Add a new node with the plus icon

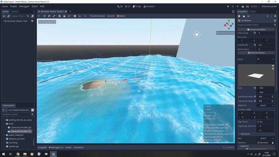point(4,16)
